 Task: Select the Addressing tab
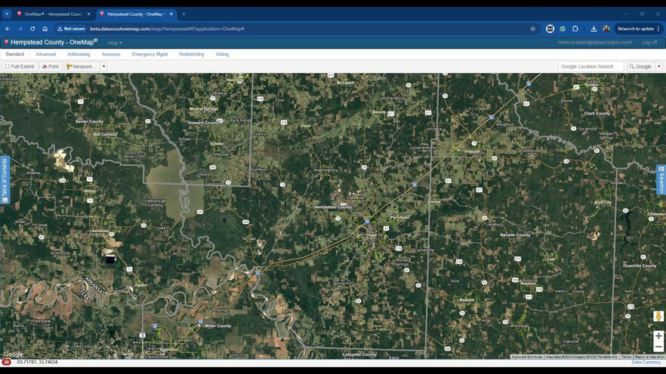tap(79, 54)
